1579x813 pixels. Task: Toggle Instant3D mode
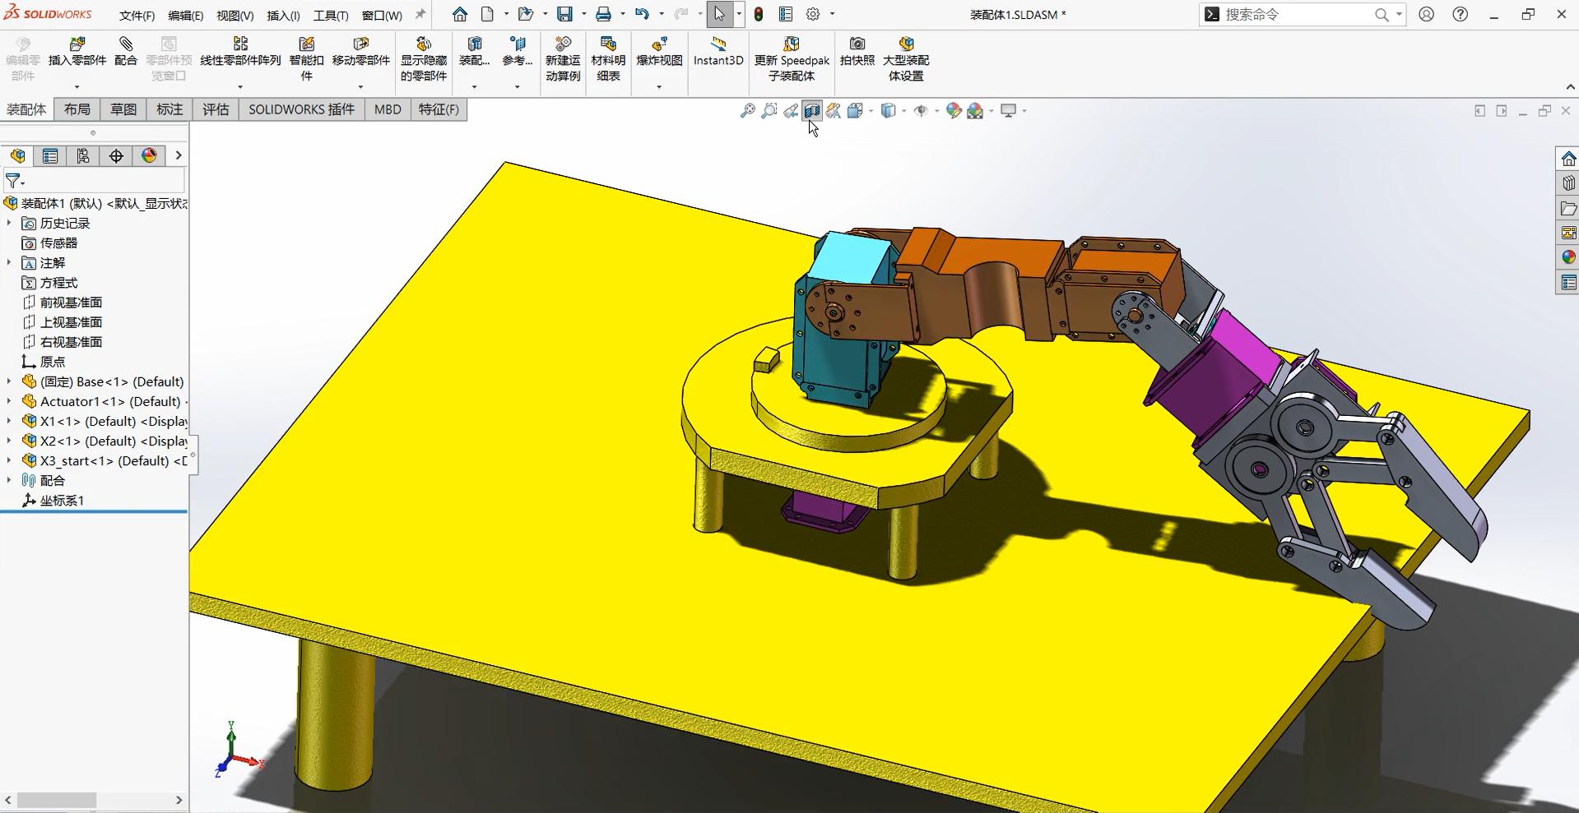tap(718, 51)
